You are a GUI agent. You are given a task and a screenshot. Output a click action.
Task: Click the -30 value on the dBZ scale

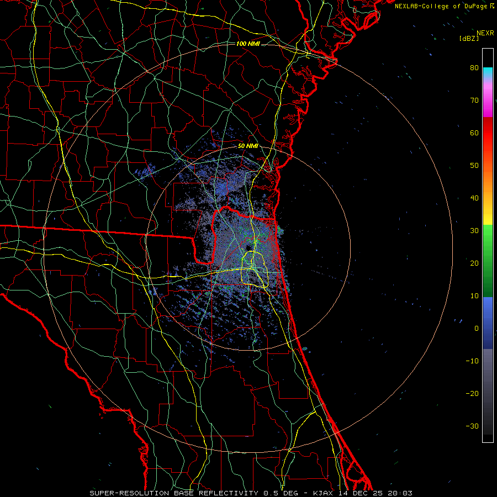(472, 426)
